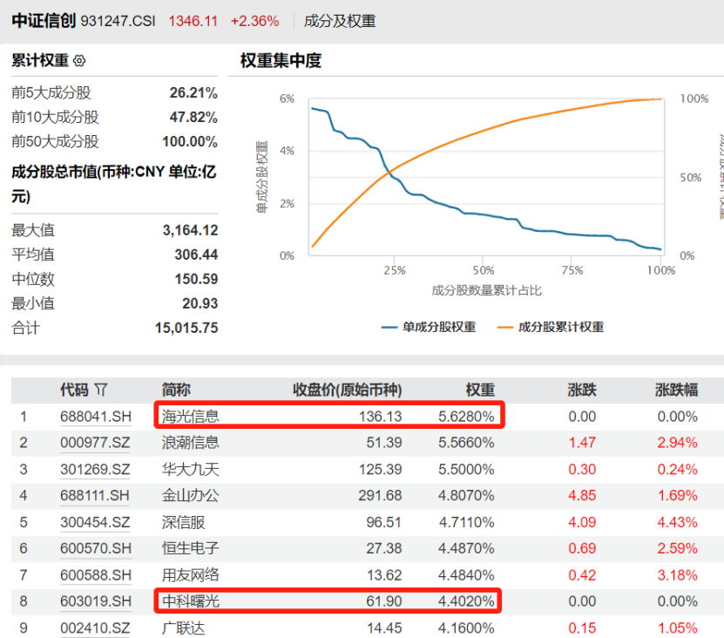Select the 中科曙光 name cell
This screenshot has height=638, width=724.
pos(190,601)
